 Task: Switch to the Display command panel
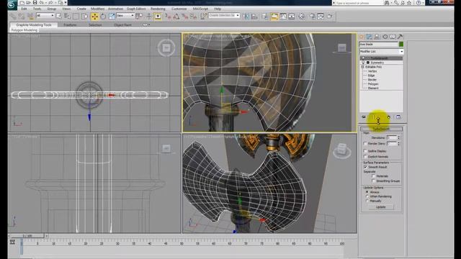pyautogui.click(x=393, y=37)
